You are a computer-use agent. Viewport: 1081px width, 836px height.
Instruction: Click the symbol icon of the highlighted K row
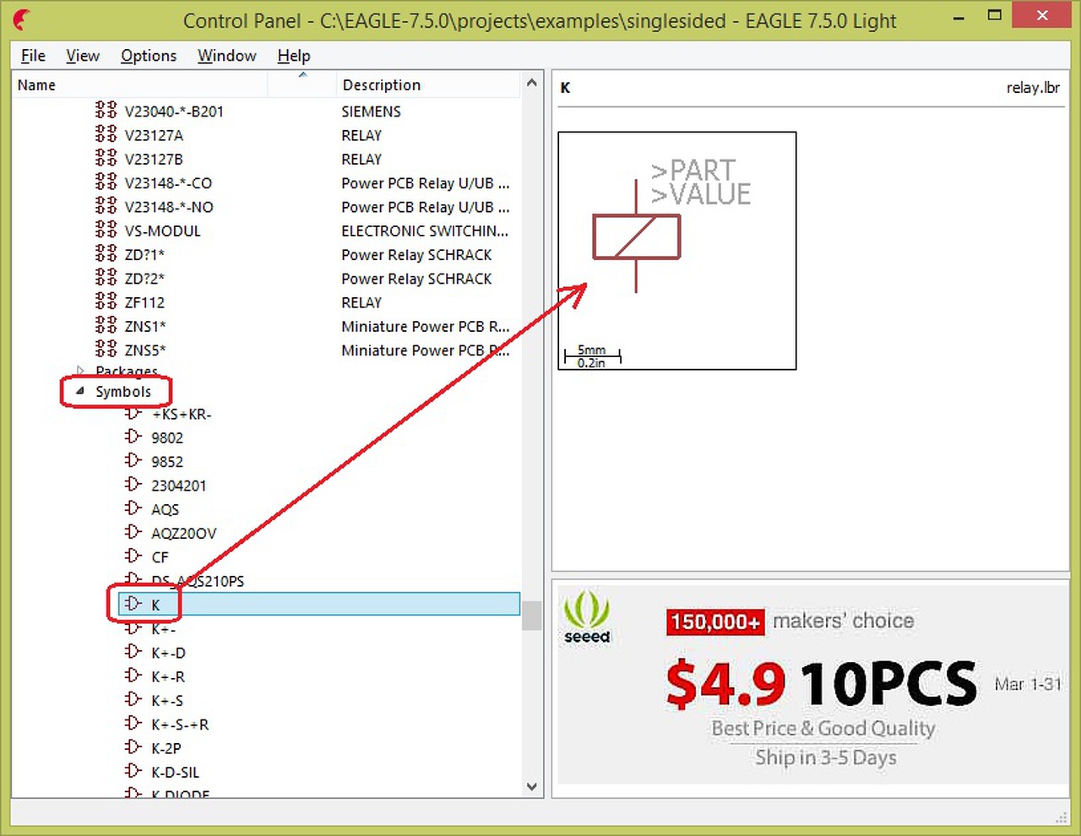point(133,604)
